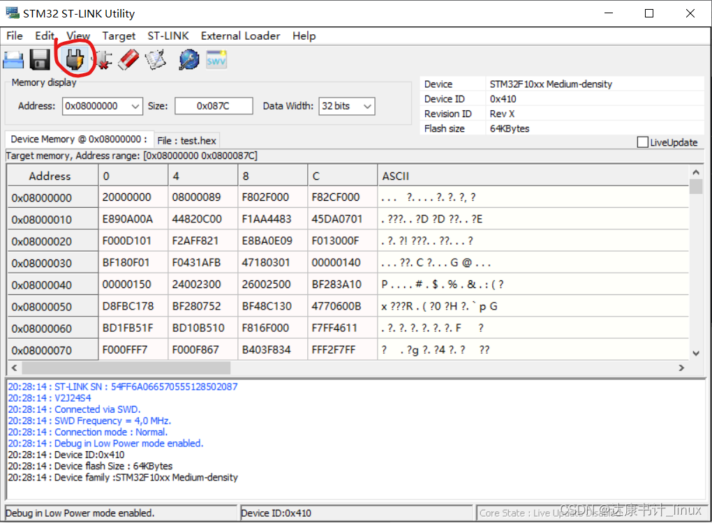Switch to File : test.hex tab
This screenshot has width=712, height=523.
point(186,141)
